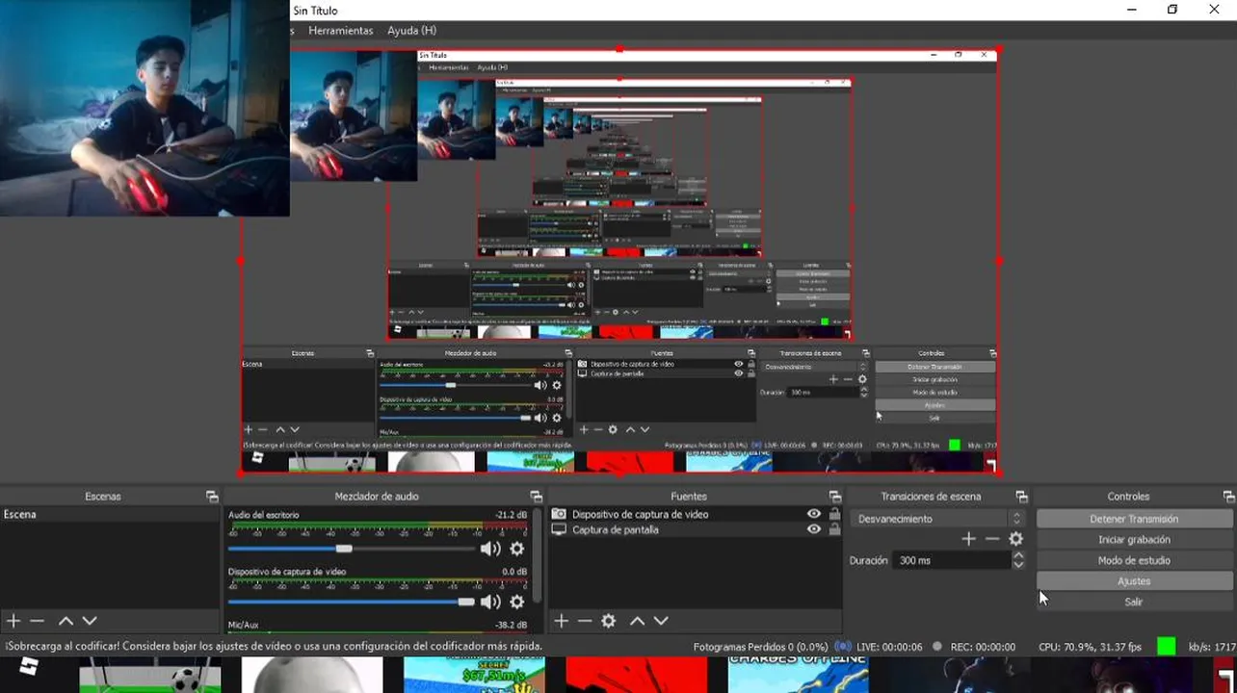Image resolution: width=1237 pixels, height=693 pixels.
Task: Hide the Captura de pantalla source
Action: click(814, 529)
